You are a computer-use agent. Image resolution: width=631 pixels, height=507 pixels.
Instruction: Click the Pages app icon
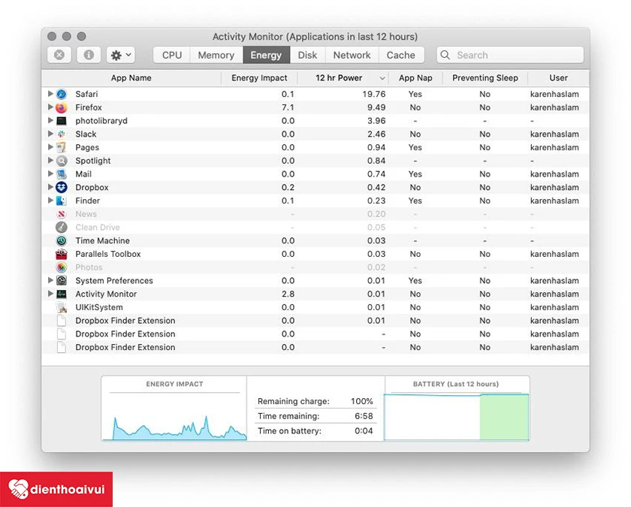tap(61, 147)
